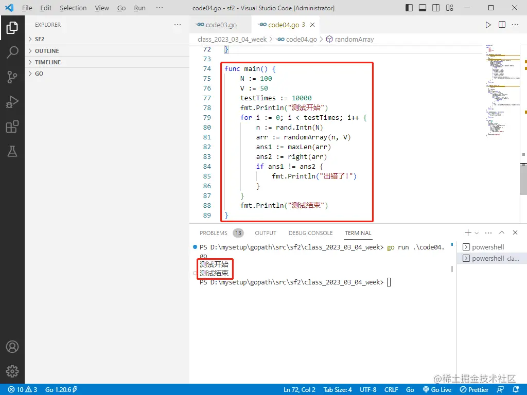Change encoding via UTF-8 status item
This screenshot has width=527, height=395.
[368, 390]
